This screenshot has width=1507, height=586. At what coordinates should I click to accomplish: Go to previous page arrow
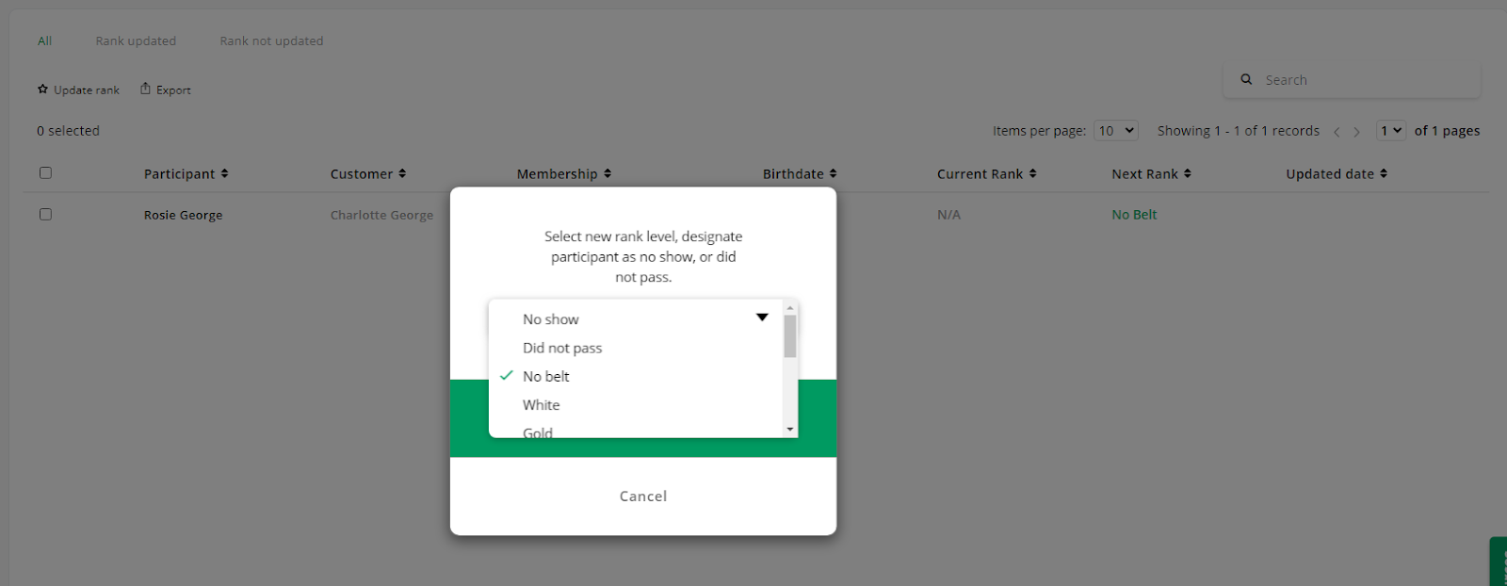(1337, 132)
